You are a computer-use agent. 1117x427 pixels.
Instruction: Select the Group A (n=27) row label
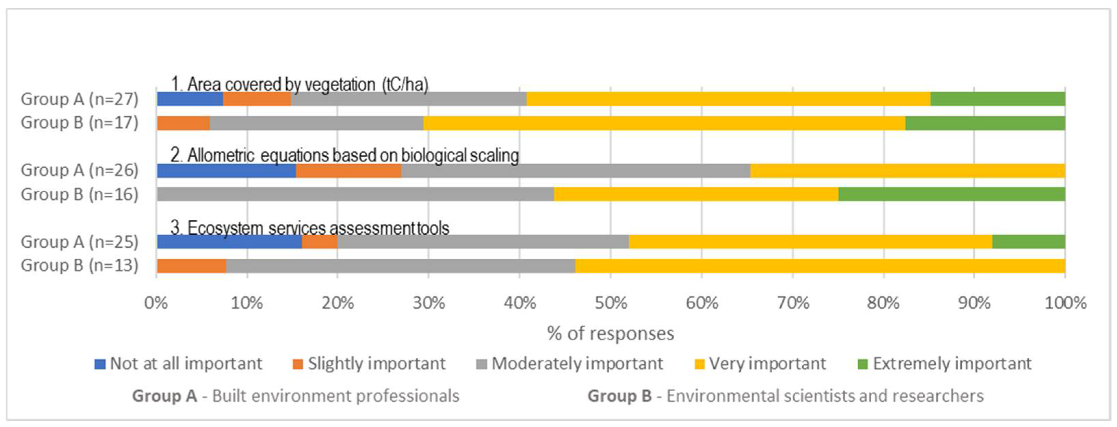coord(80,99)
